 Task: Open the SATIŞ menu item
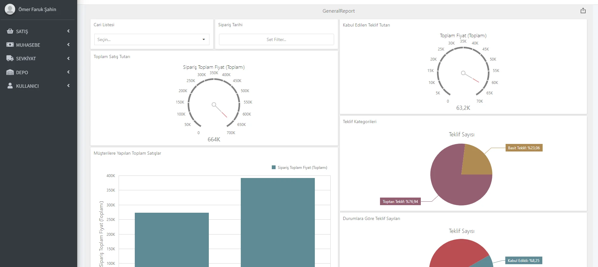[x=38, y=31]
